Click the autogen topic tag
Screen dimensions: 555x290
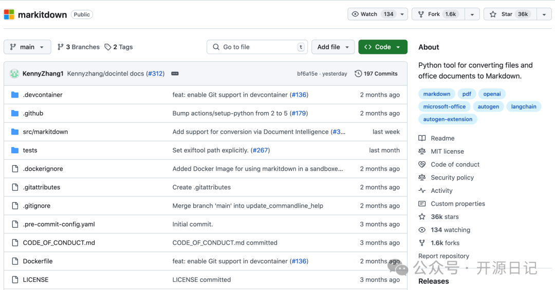489,106
